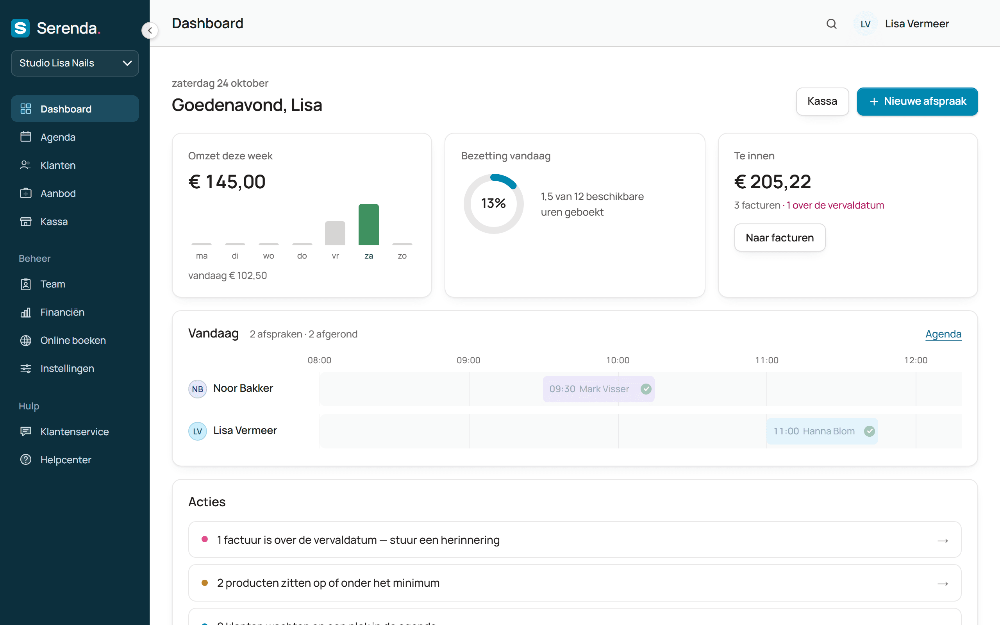The width and height of the screenshot is (1000, 625).
Task: Click the Nieuwe afspraak button
Action: [x=917, y=101]
